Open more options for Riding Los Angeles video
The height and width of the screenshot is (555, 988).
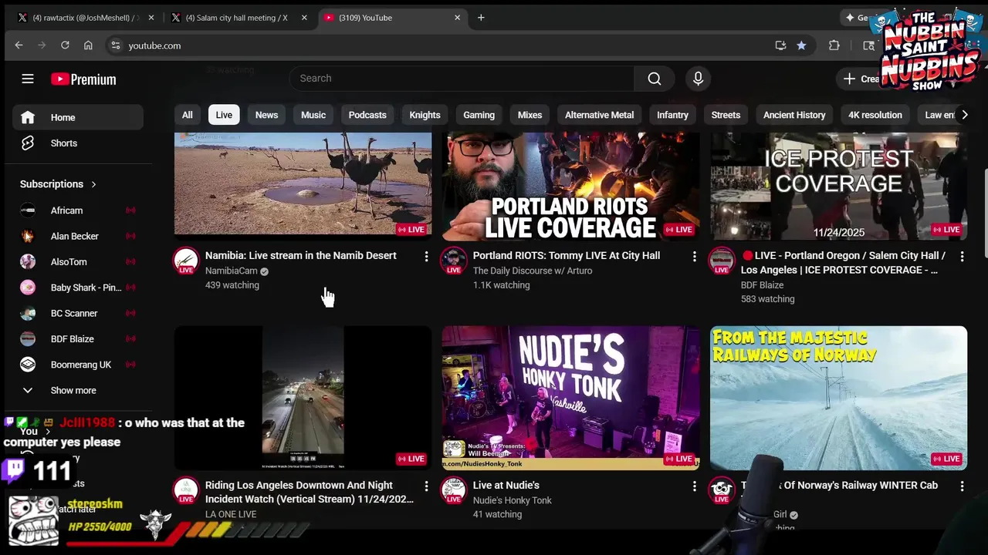[x=426, y=486]
